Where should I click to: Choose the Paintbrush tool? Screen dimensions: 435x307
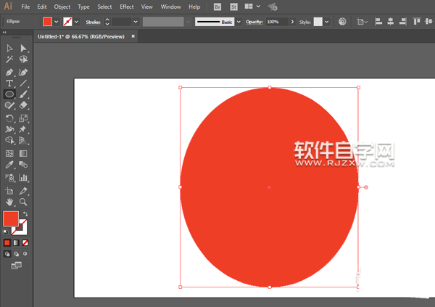coord(23,94)
